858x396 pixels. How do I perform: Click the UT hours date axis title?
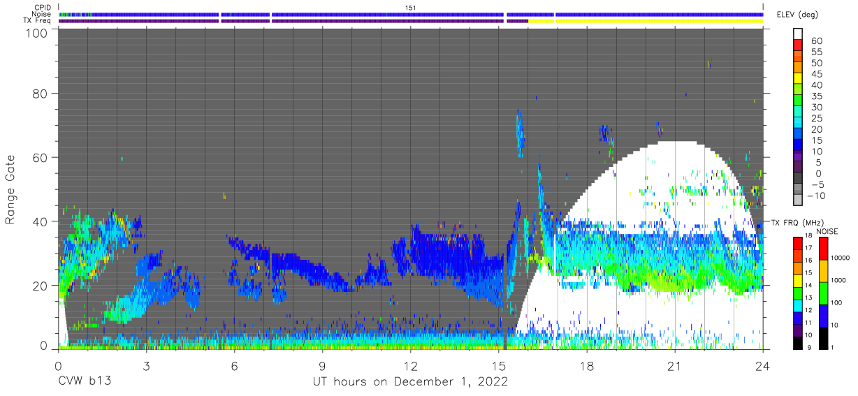coord(410,382)
